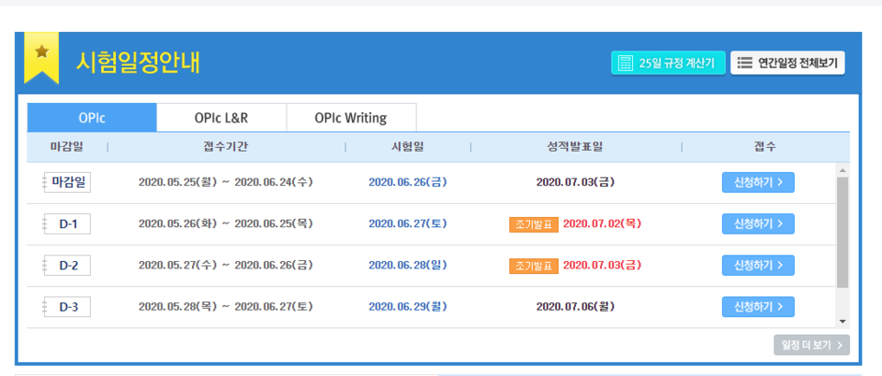Image resolution: width=882 pixels, height=376 pixels.
Task: Click exam date 2020.06.28(일)
Action: coord(408,265)
